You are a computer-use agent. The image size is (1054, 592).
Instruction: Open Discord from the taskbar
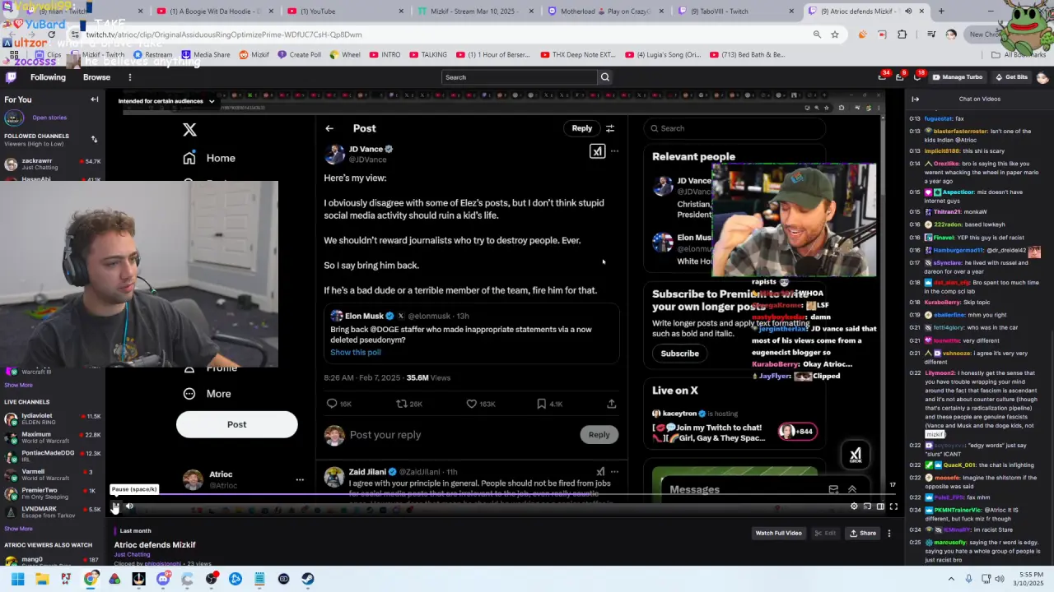[163, 579]
